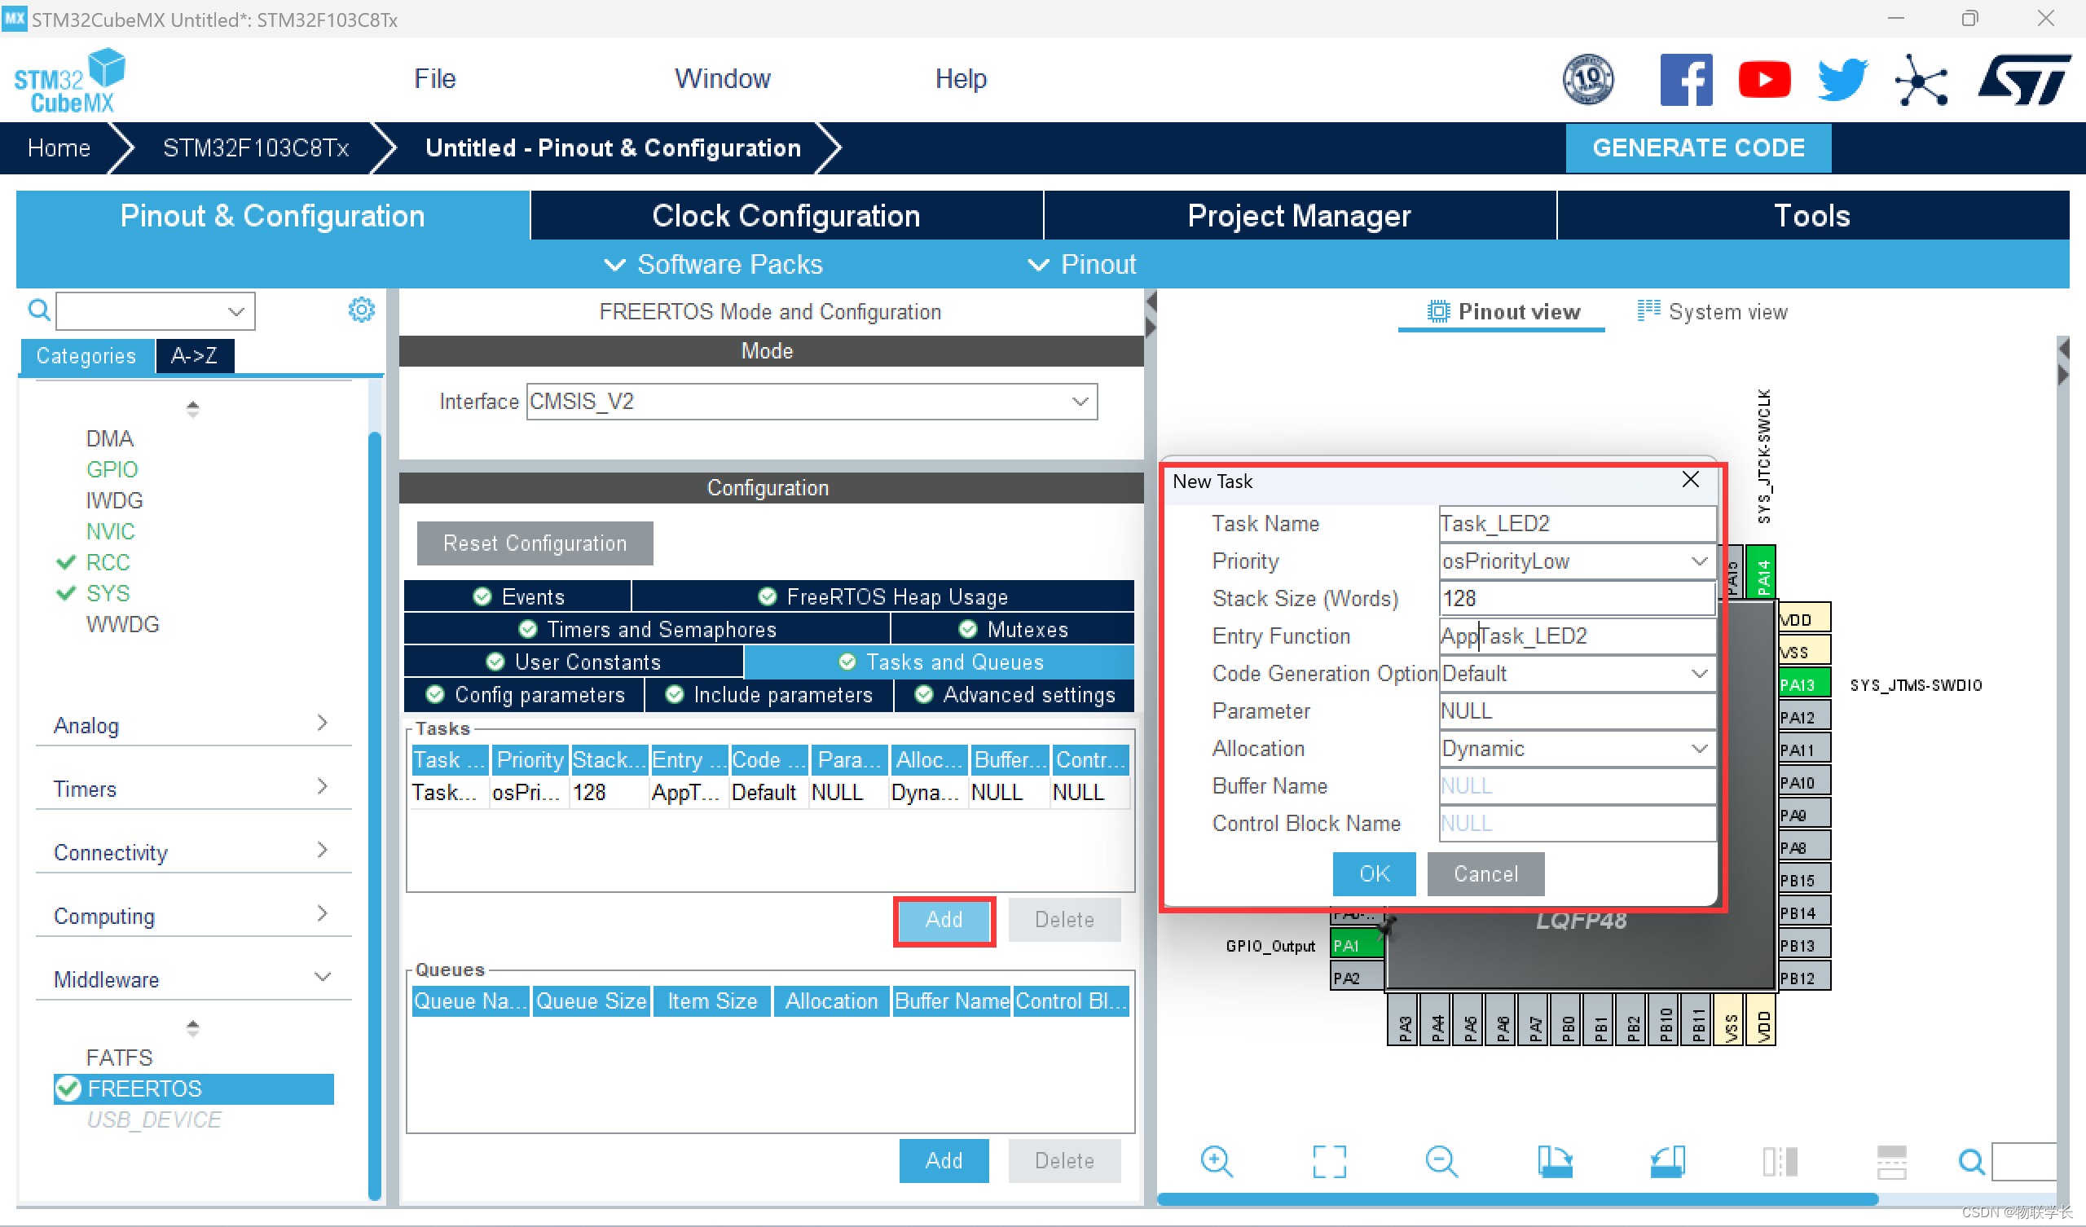Screen dimensions: 2086x1227
Task: Zoom in on the pinout view
Action: click(x=1216, y=1160)
